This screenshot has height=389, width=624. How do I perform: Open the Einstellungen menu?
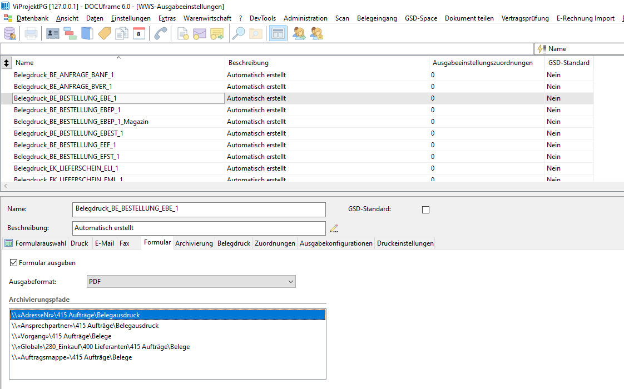pos(131,18)
